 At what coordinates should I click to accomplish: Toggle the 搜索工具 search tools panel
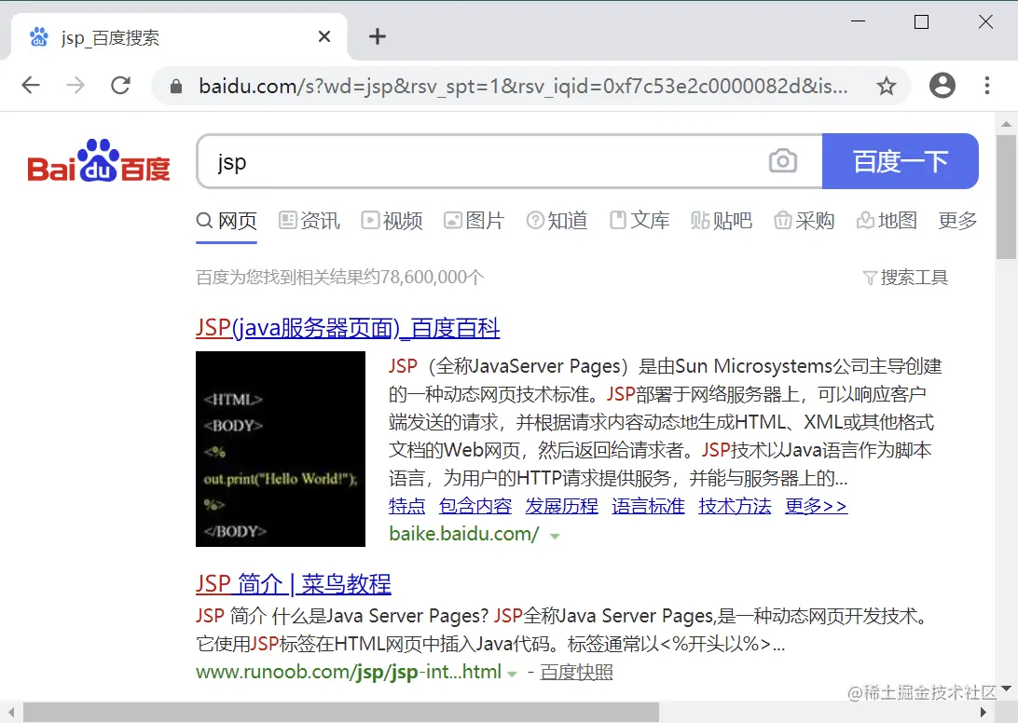pyautogui.click(x=904, y=277)
